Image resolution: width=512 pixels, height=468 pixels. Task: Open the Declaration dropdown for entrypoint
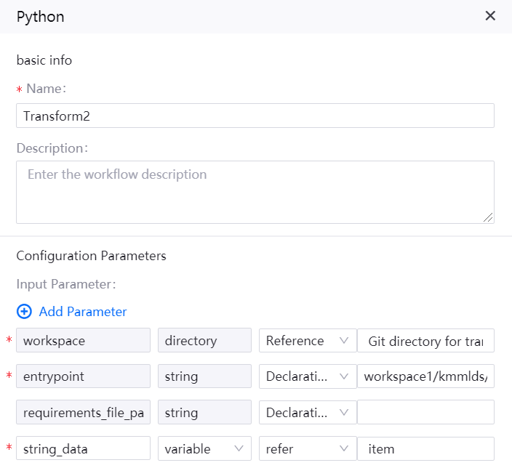pyautogui.click(x=307, y=376)
